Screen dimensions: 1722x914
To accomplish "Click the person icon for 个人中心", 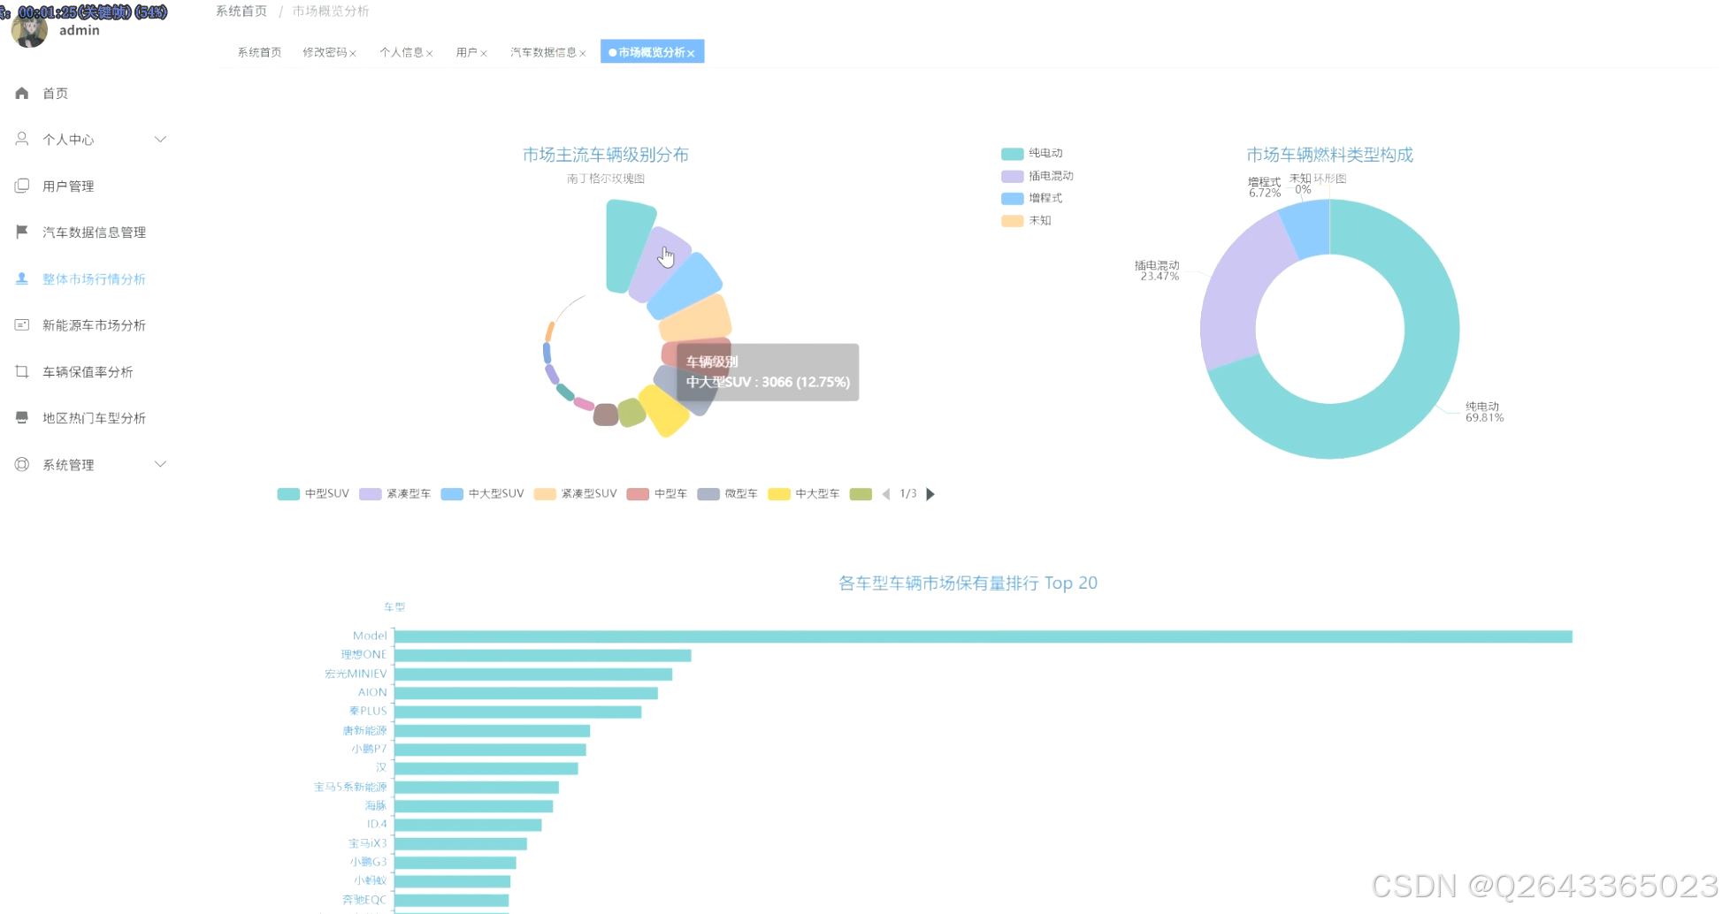I will click(x=22, y=139).
